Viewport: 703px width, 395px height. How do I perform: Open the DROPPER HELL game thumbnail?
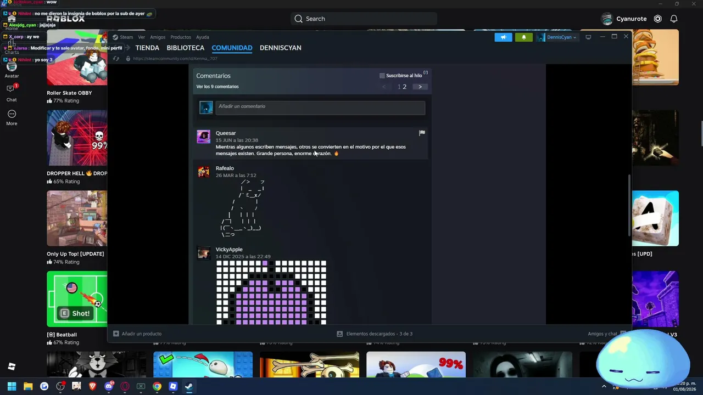coord(77,138)
